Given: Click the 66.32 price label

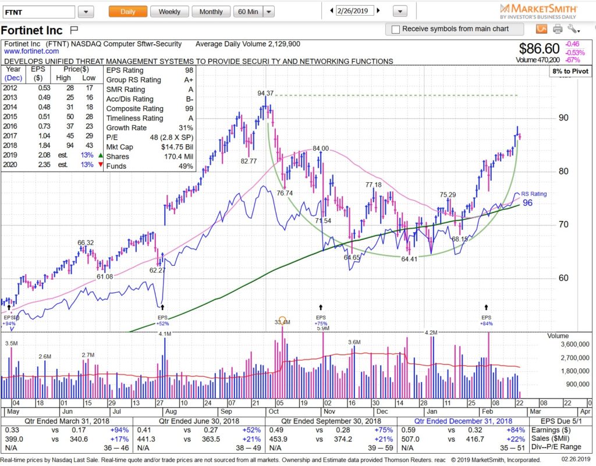Looking at the screenshot, I should (x=86, y=243).
